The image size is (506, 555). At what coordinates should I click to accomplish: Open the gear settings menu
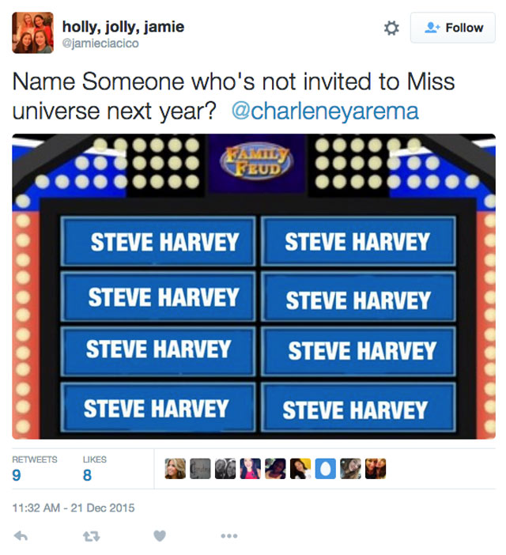click(391, 28)
